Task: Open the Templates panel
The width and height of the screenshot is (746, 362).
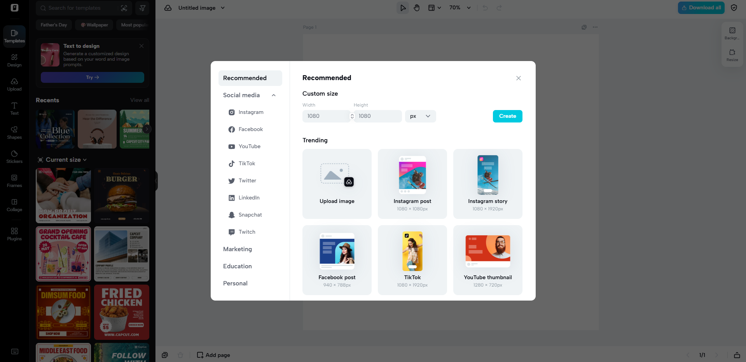Action: 14,36
